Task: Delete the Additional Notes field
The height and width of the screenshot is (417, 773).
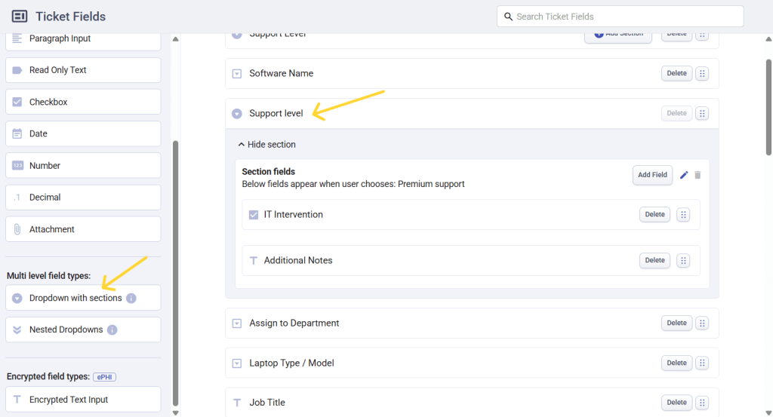Action: (654, 261)
